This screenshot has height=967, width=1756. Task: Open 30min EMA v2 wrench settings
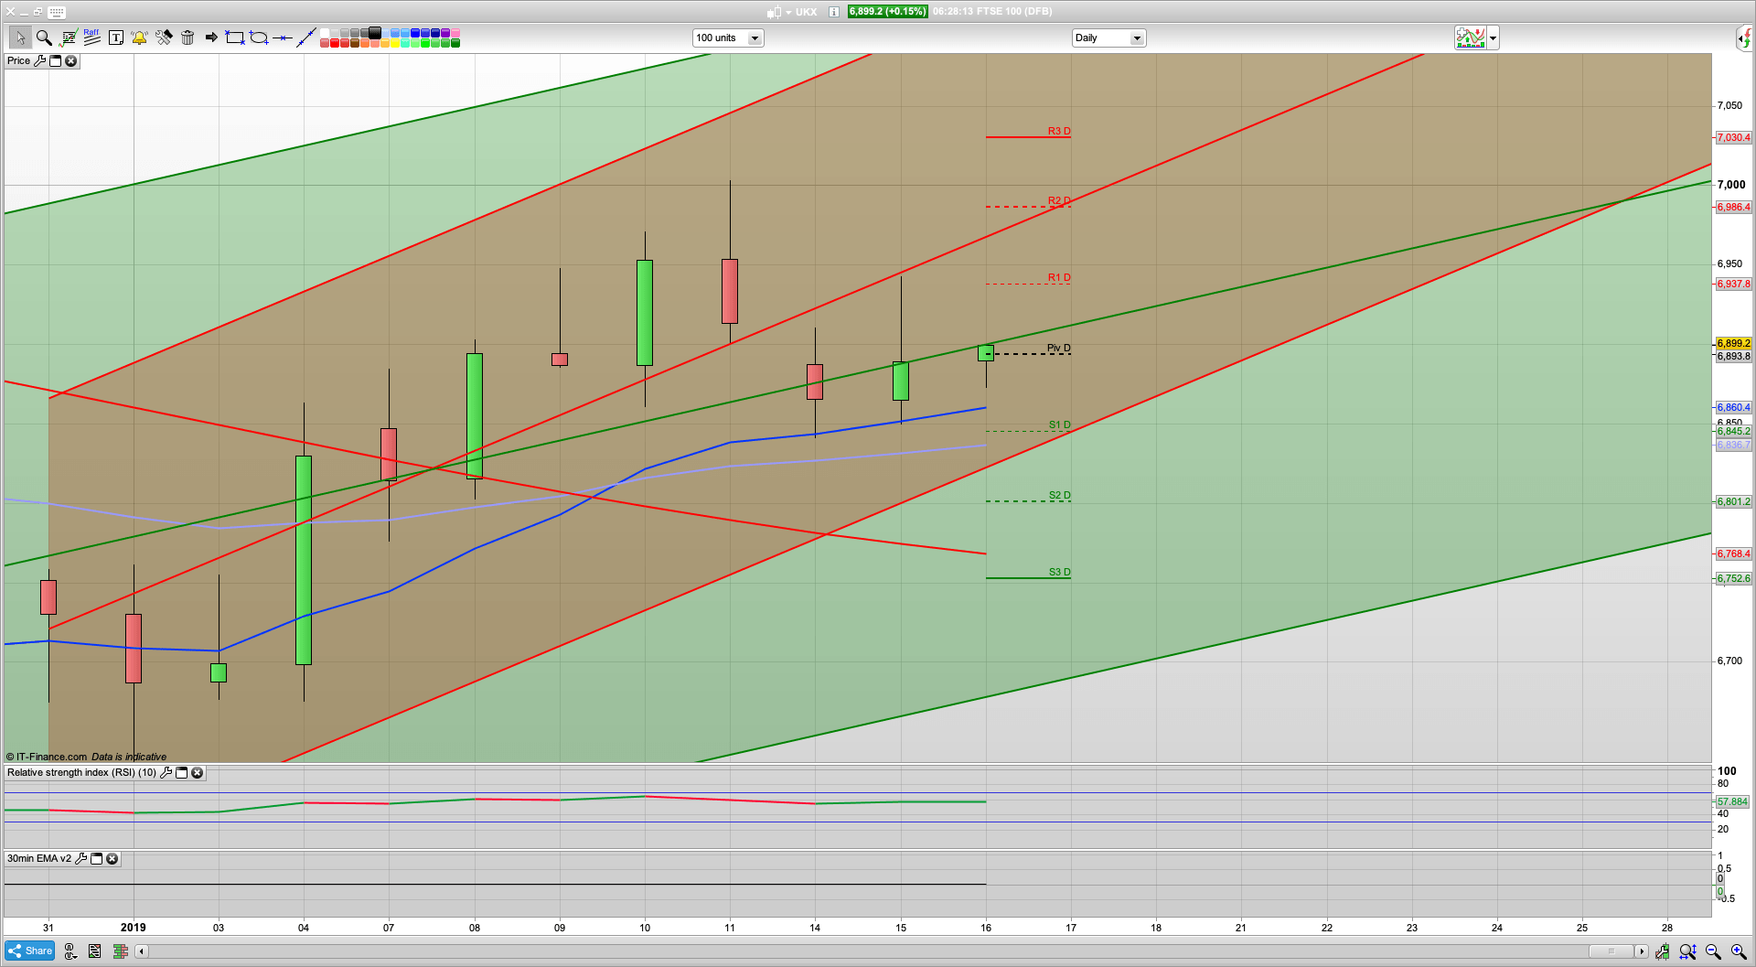[x=80, y=858]
